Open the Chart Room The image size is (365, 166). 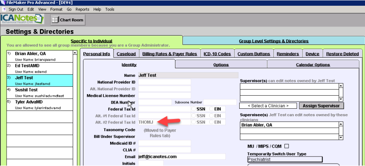click(68, 20)
